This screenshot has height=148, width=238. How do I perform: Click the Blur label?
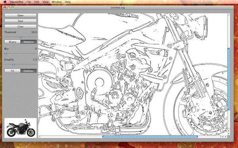pyautogui.click(x=6, y=49)
